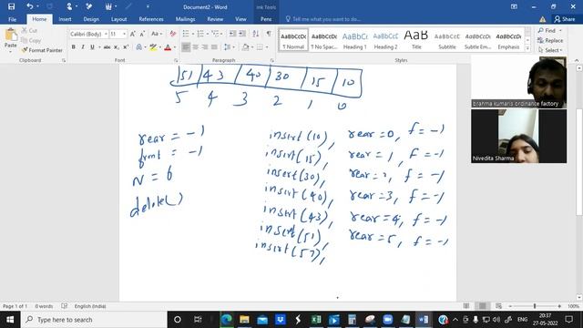The height and width of the screenshot is (328, 583).
Task: Save the document with the Save icon
Action: click(11, 6)
